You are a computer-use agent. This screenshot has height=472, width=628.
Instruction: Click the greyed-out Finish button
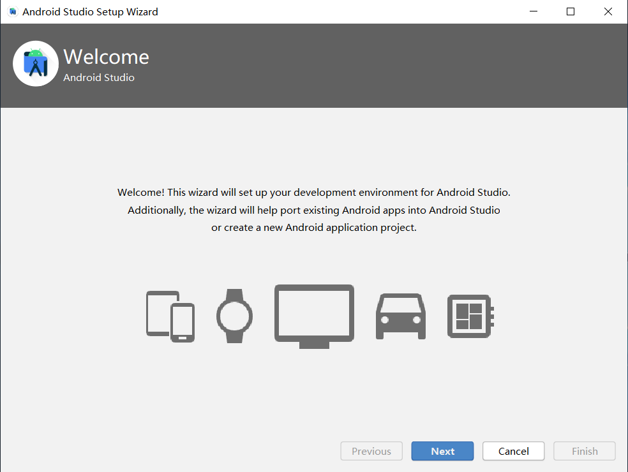(585, 451)
